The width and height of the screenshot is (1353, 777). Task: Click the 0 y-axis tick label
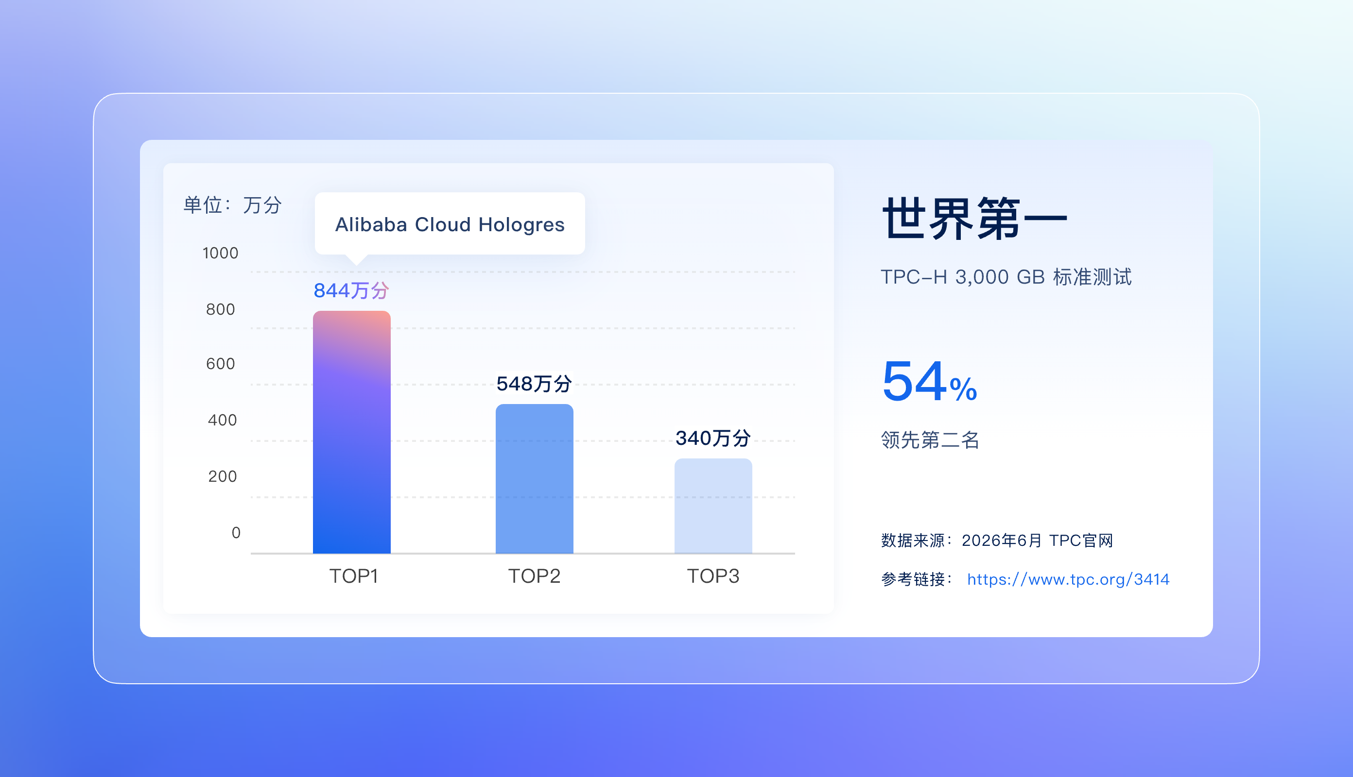[x=236, y=533]
